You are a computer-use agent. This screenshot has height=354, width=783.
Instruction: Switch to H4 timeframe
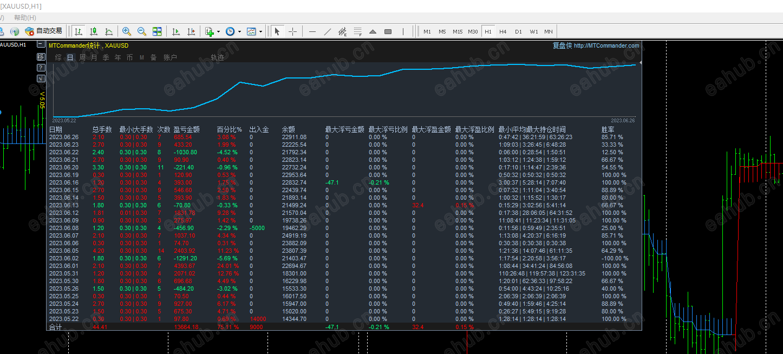pyautogui.click(x=503, y=31)
